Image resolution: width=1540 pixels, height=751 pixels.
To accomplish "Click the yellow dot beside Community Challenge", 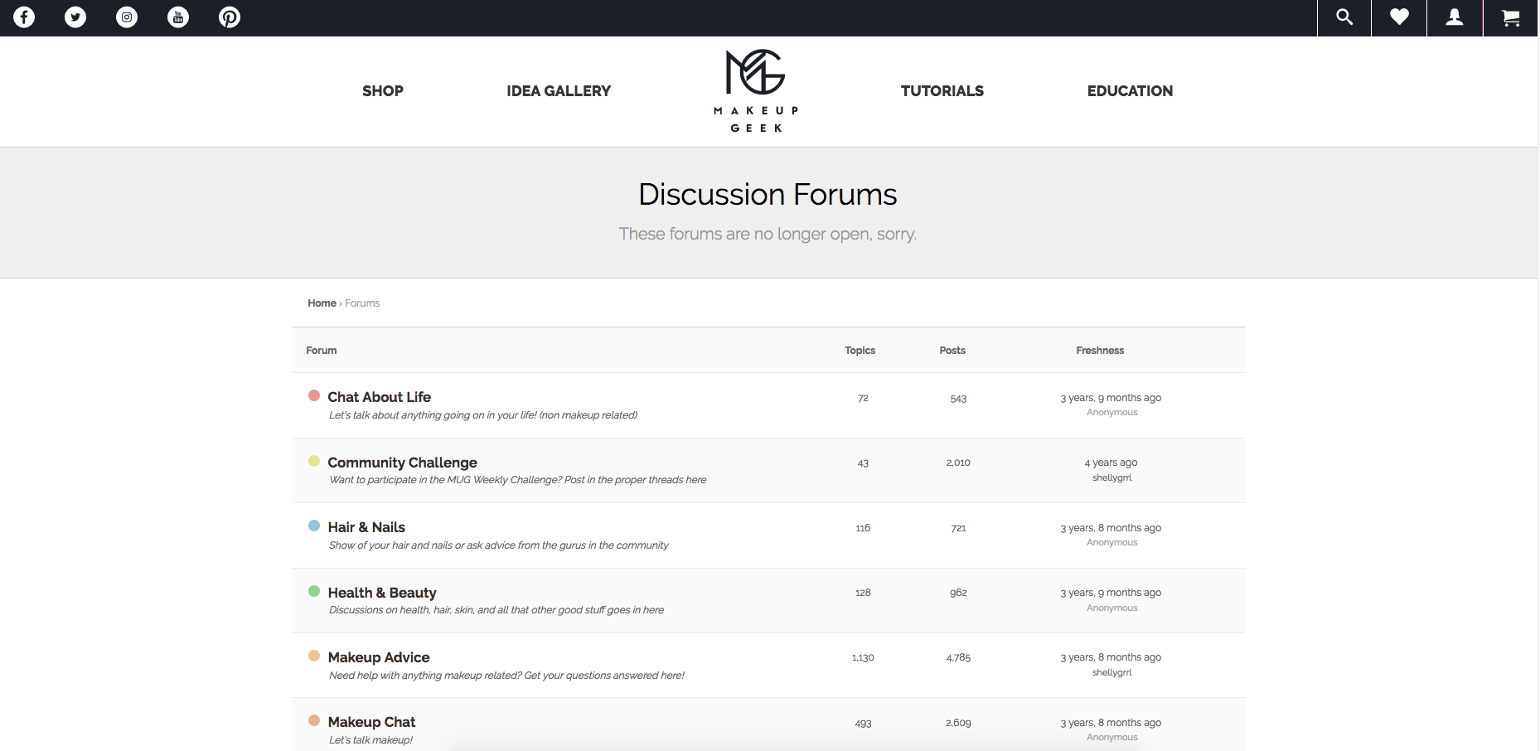I will pos(314,461).
